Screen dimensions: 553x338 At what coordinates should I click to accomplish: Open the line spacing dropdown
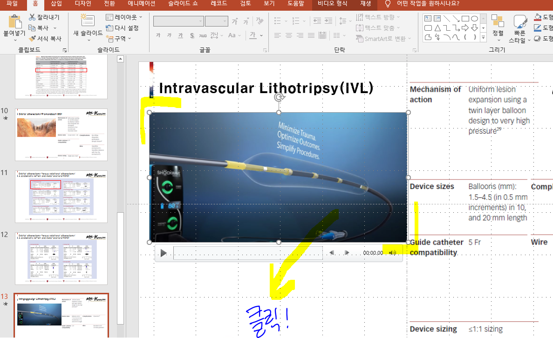(x=345, y=21)
